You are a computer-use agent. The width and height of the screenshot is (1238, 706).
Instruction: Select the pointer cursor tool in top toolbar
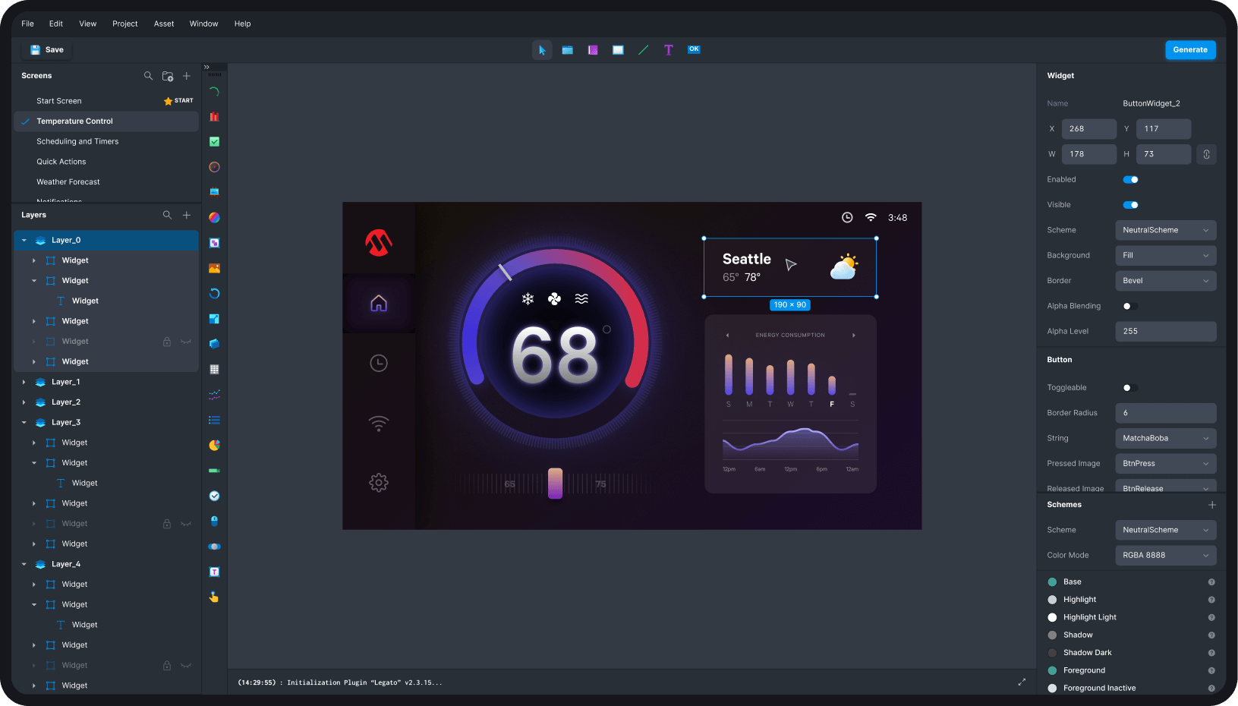(x=542, y=50)
